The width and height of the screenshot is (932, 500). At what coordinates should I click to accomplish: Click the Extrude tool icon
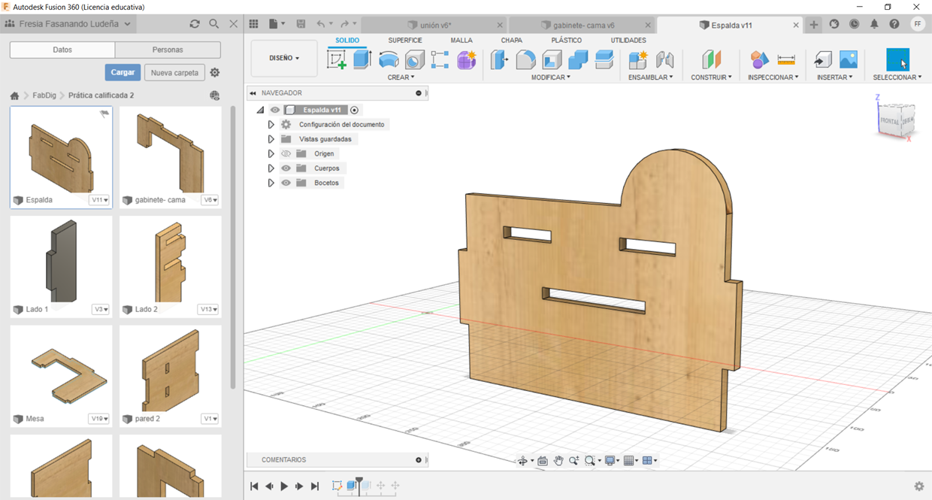(362, 60)
